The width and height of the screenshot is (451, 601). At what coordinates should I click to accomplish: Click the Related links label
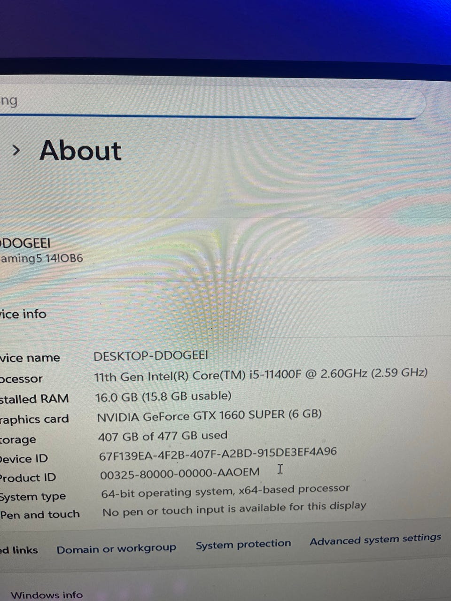coord(19,550)
